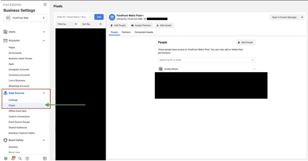
Task: Click the FF business avatar icon
Action: tap(8, 18)
